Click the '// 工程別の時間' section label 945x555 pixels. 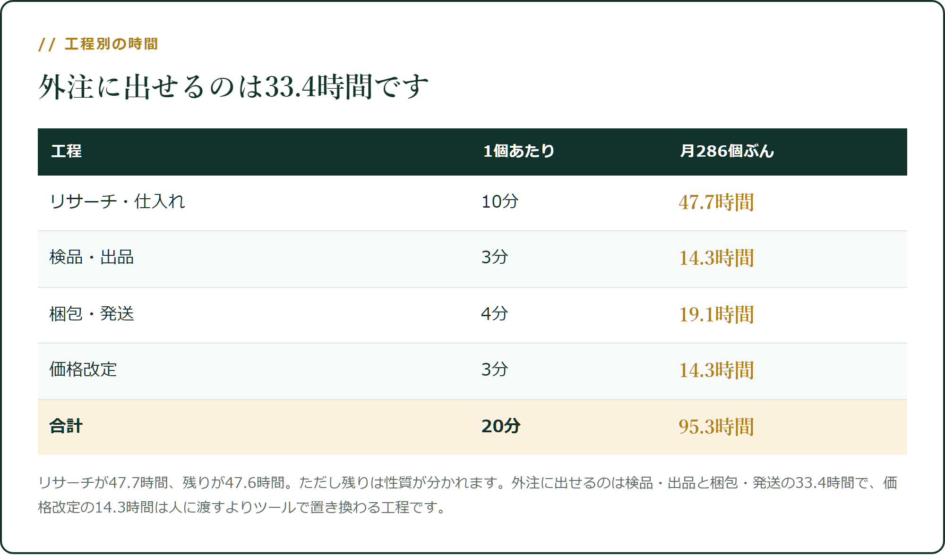tap(98, 44)
